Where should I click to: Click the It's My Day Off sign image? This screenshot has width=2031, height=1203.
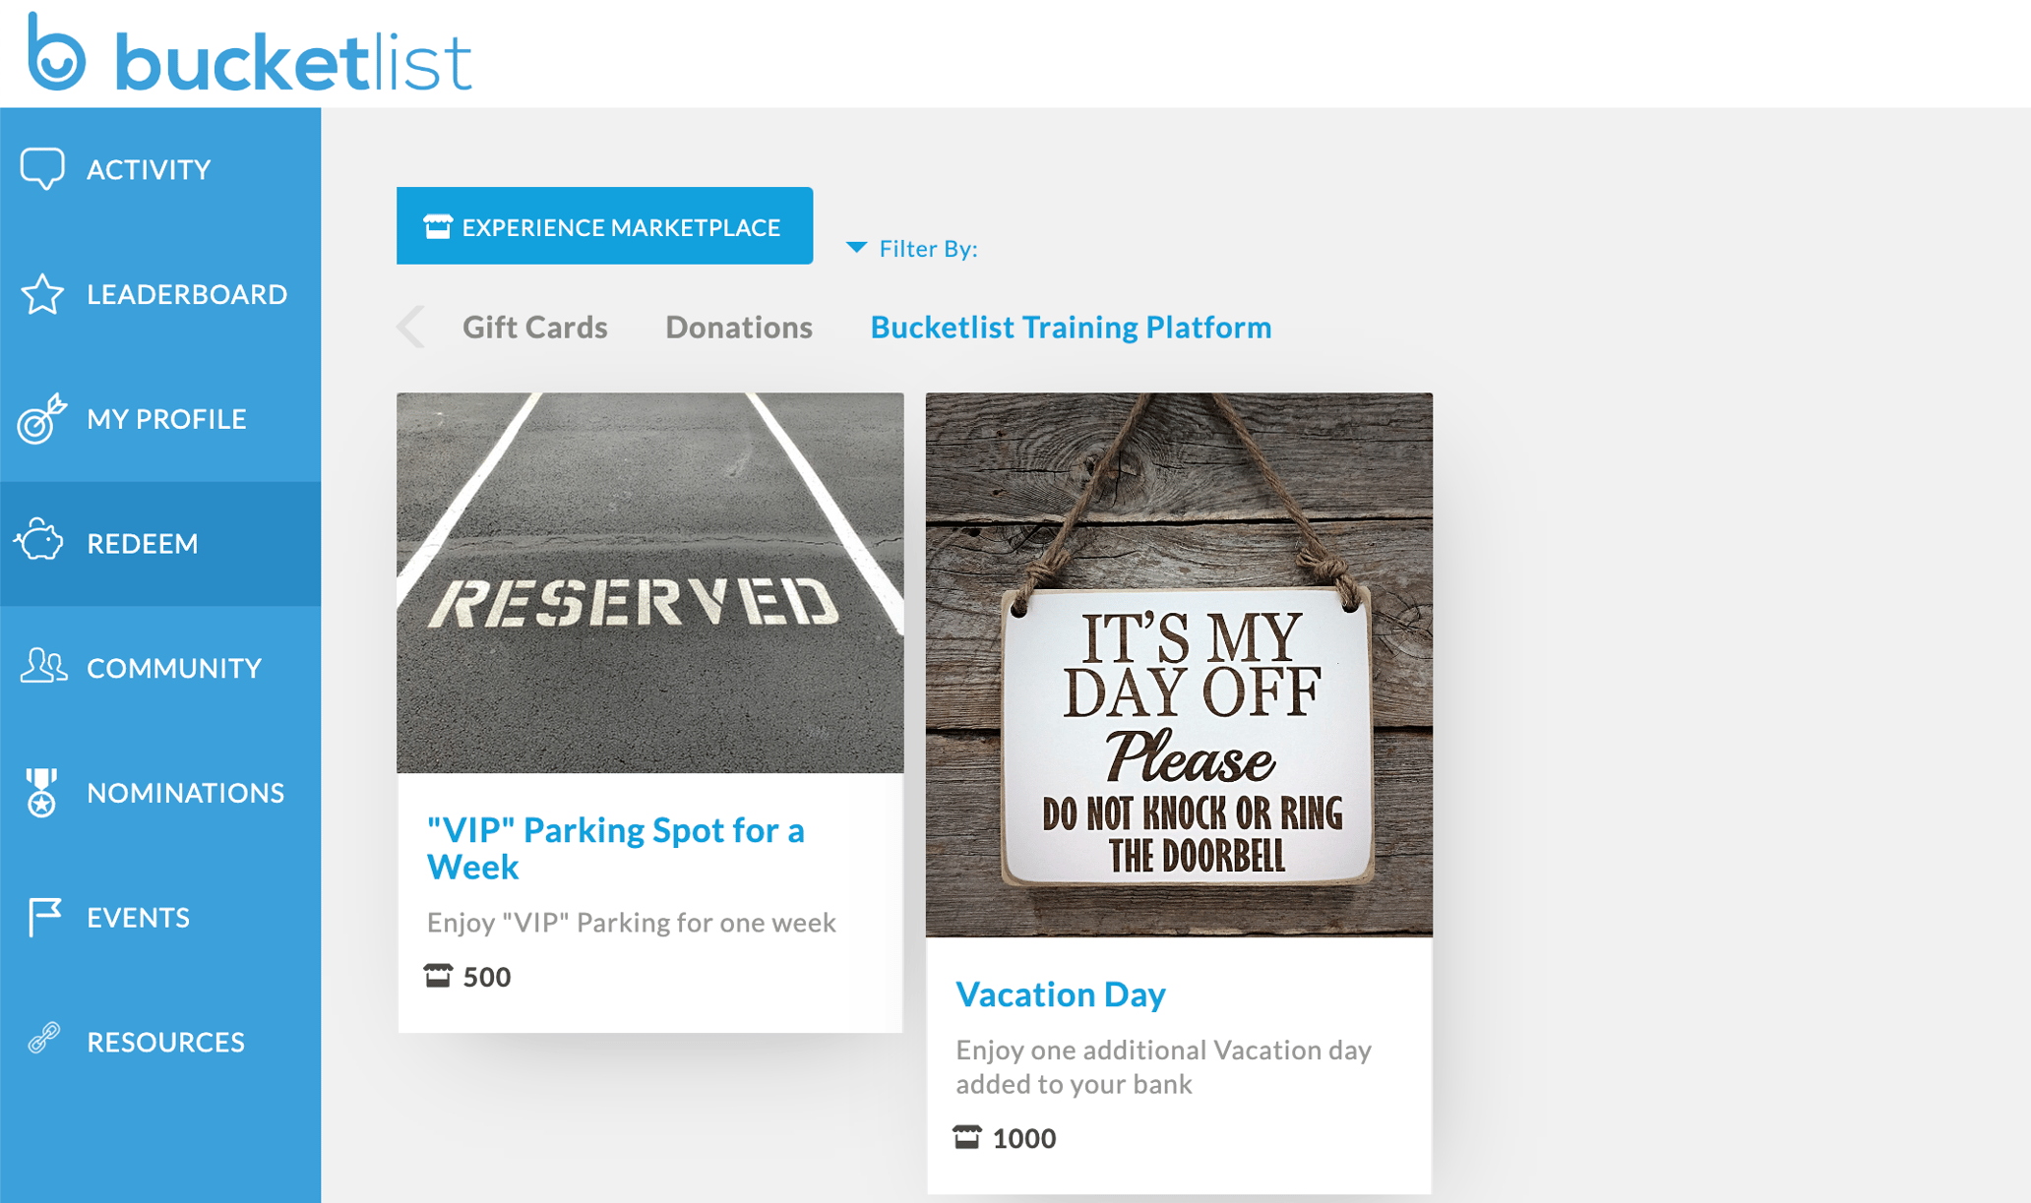1179,665
